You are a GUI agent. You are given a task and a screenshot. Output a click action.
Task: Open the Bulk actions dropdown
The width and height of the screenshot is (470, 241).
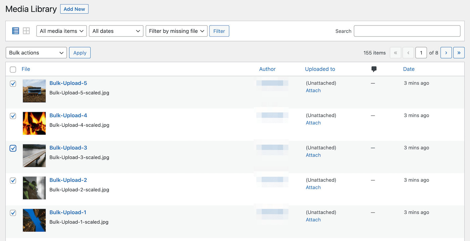[36, 53]
